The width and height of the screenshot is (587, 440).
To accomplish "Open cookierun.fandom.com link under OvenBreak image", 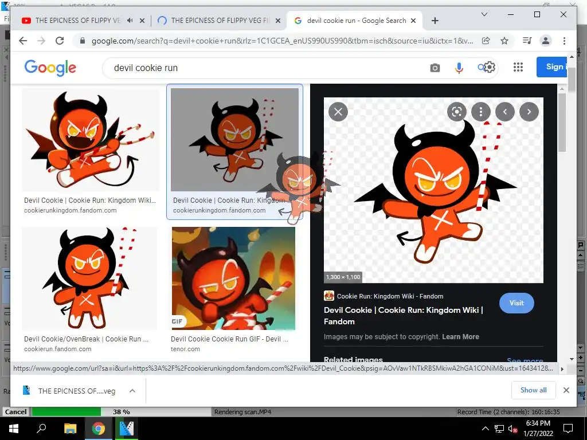I will pyautogui.click(x=58, y=349).
